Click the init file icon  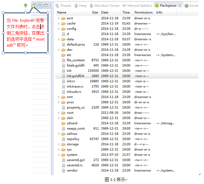click(64, 71)
